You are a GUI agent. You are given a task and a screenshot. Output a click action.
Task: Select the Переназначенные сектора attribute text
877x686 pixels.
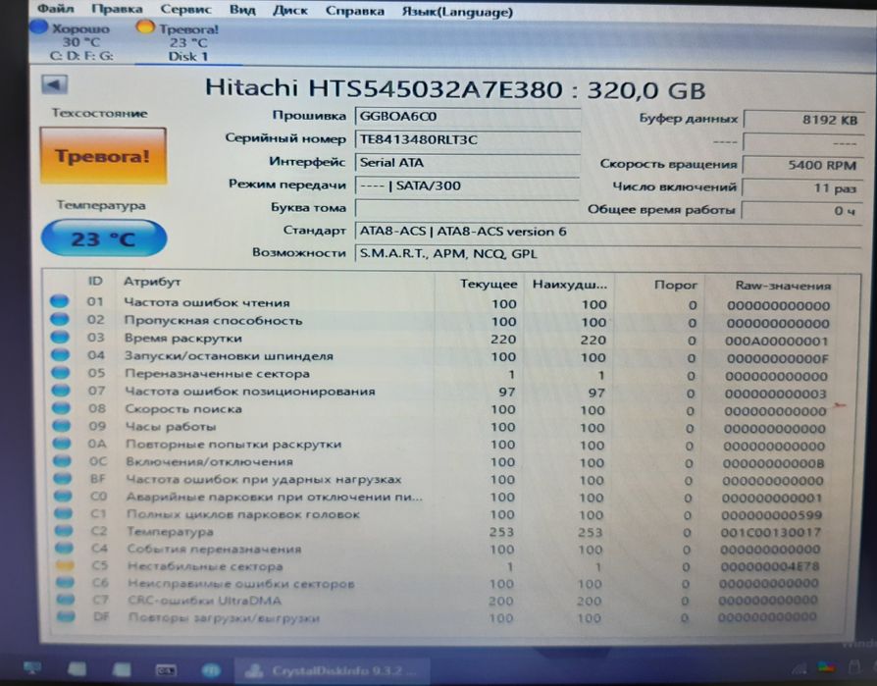[217, 373]
